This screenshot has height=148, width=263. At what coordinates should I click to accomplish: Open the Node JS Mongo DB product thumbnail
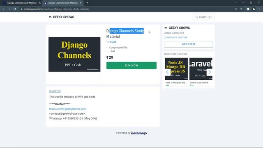[176, 69]
